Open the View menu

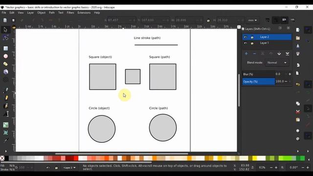pyautogui.click(x=21, y=13)
